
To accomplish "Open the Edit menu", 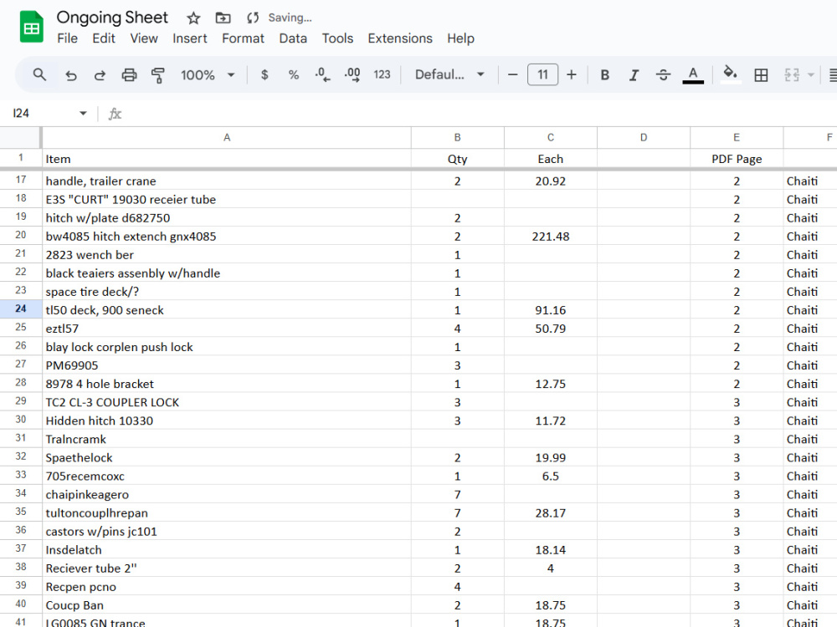I will pyautogui.click(x=104, y=38).
